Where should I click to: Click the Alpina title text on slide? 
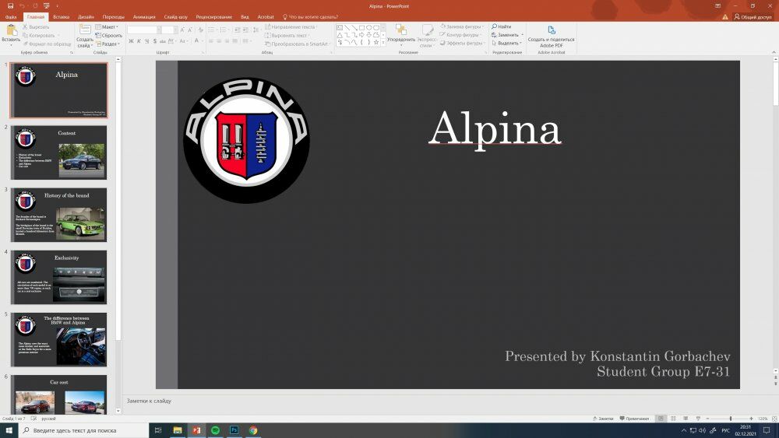(495, 128)
